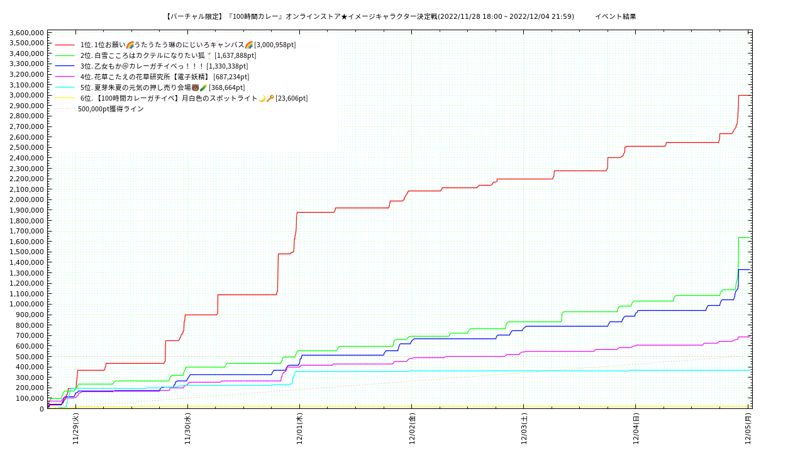Click the cyan line sample for 5位
The width and height of the screenshot is (805, 453).
(65, 87)
